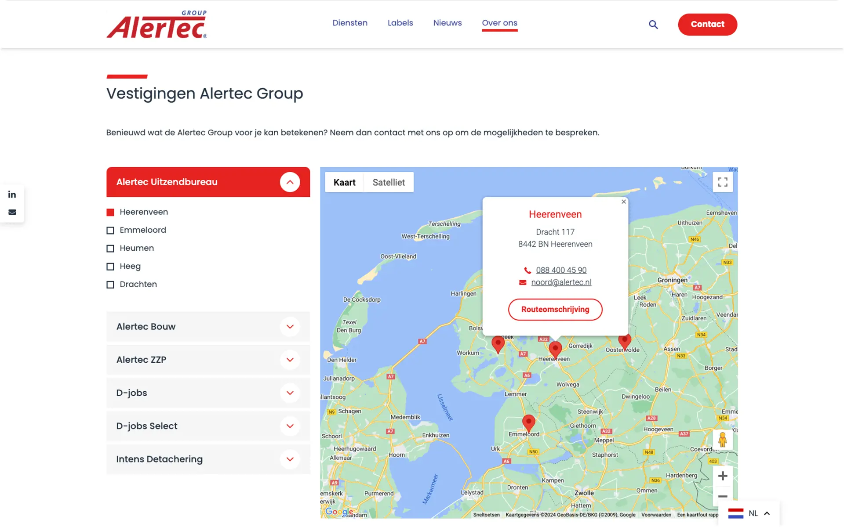Check the Heumen location checkbox
The height and width of the screenshot is (527, 844).
(x=110, y=249)
